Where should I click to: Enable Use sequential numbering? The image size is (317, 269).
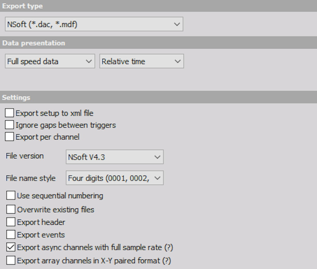coord(11,195)
